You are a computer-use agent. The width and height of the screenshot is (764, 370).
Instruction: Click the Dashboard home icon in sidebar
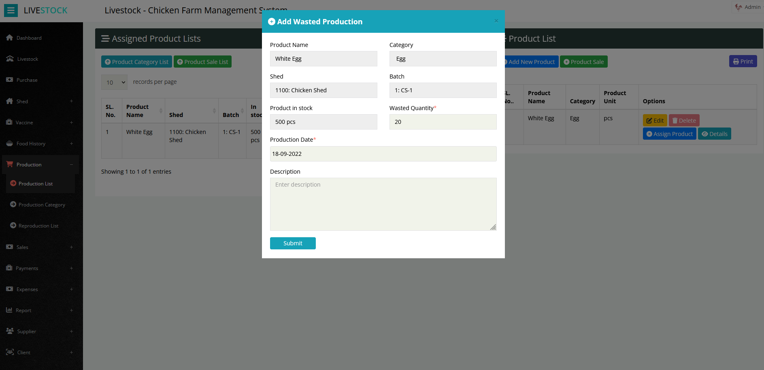[10, 38]
